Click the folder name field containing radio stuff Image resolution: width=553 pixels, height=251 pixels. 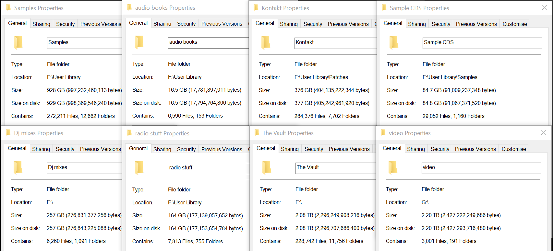pyautogui.click(x=209, y=168)
